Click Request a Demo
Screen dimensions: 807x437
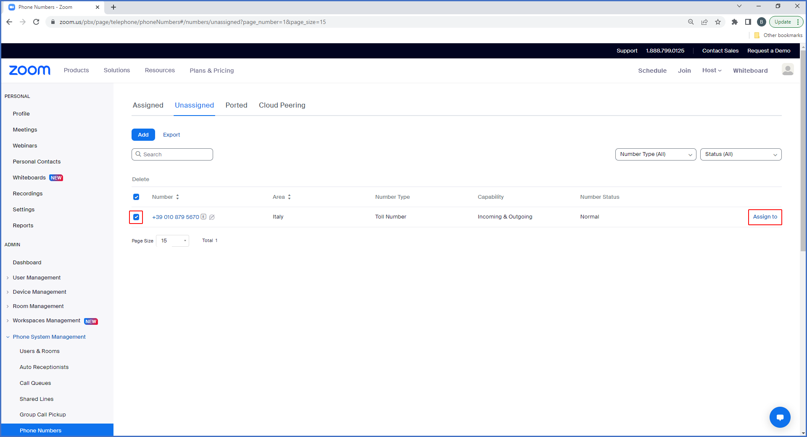(769, 50)
